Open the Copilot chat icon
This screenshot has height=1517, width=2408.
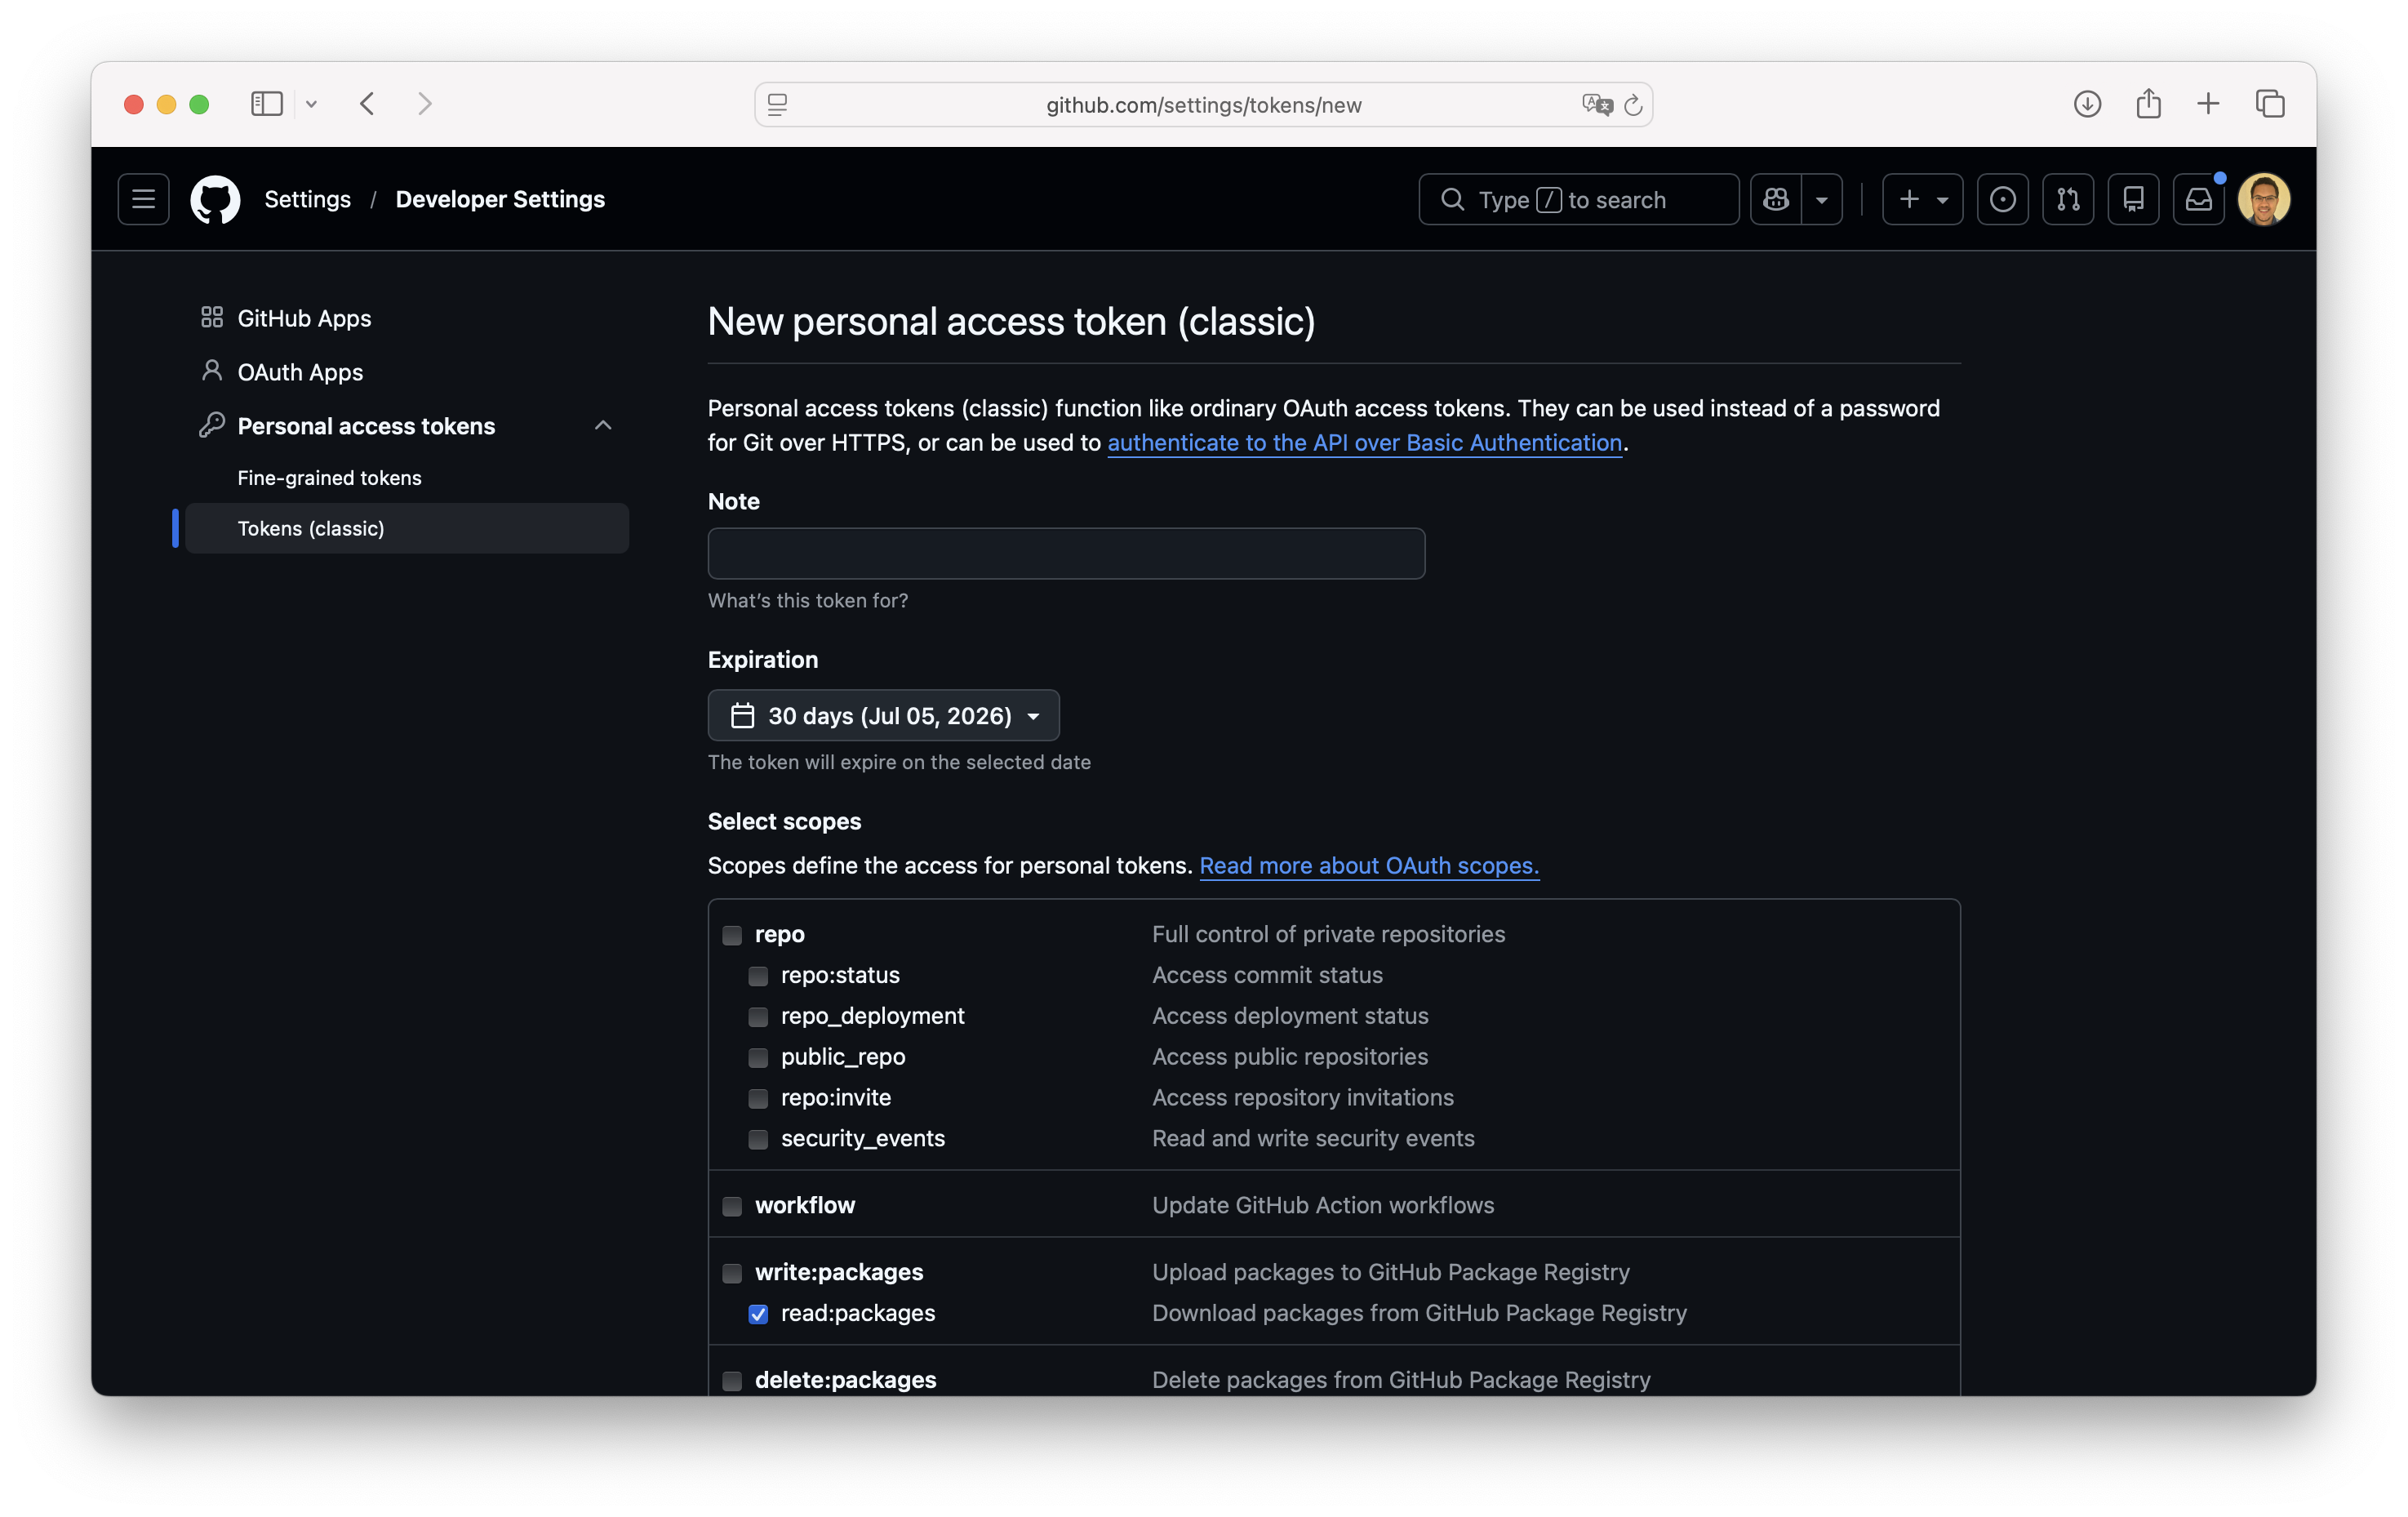pyautogui.click(x=1776, y=199)
